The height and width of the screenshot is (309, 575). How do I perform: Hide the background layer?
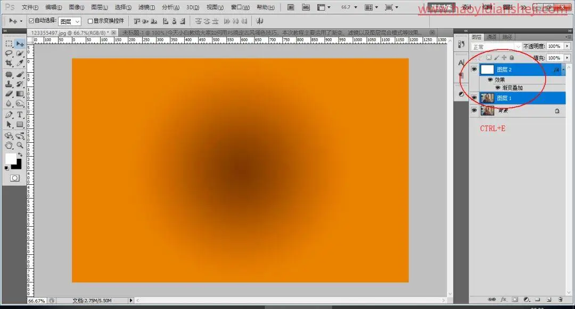(x=474, y=110)
